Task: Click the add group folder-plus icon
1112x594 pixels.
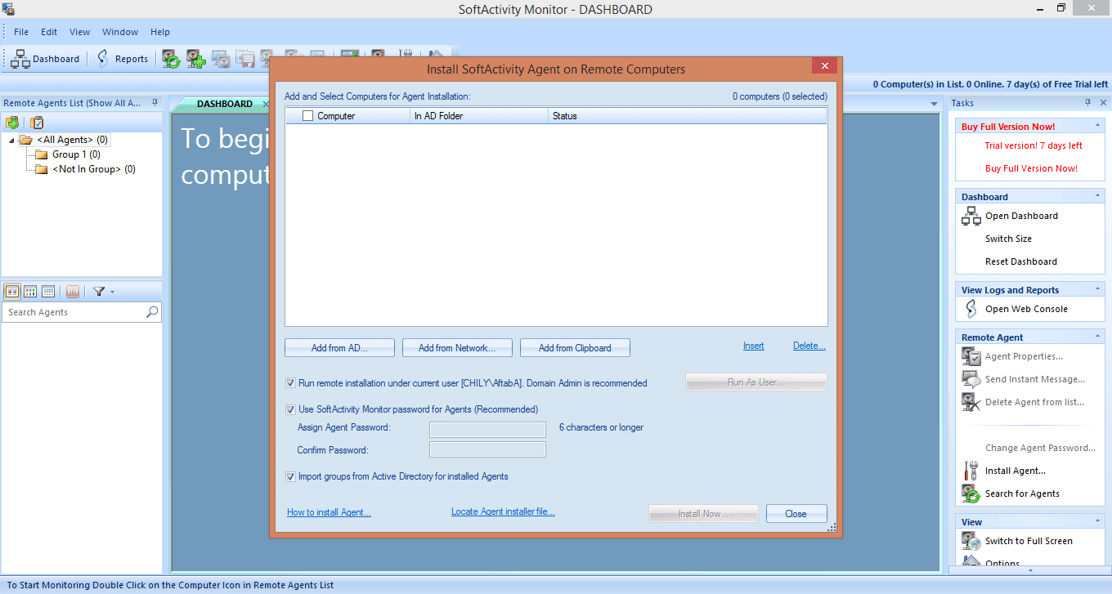Action: (x=12, y=123)
